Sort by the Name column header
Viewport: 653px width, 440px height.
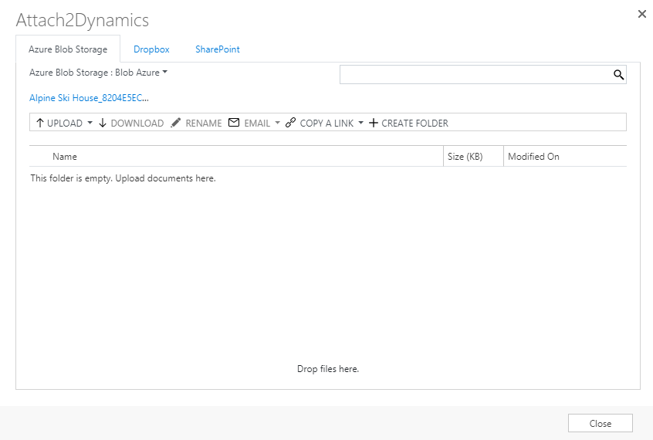[x=65, y=157]
